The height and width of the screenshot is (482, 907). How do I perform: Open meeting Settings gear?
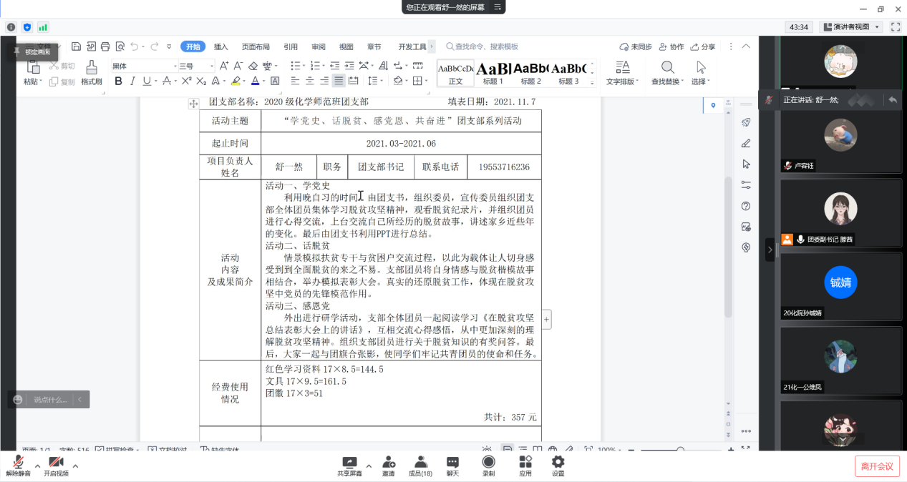pos(558,466)
